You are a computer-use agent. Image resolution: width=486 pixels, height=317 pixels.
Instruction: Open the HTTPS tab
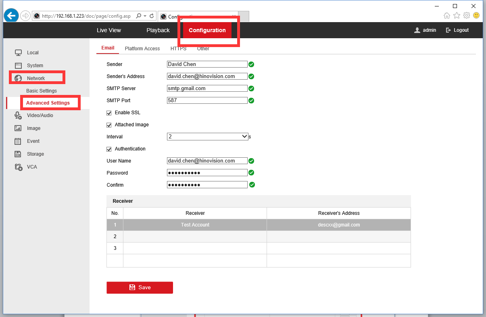[x=178, y=49]
